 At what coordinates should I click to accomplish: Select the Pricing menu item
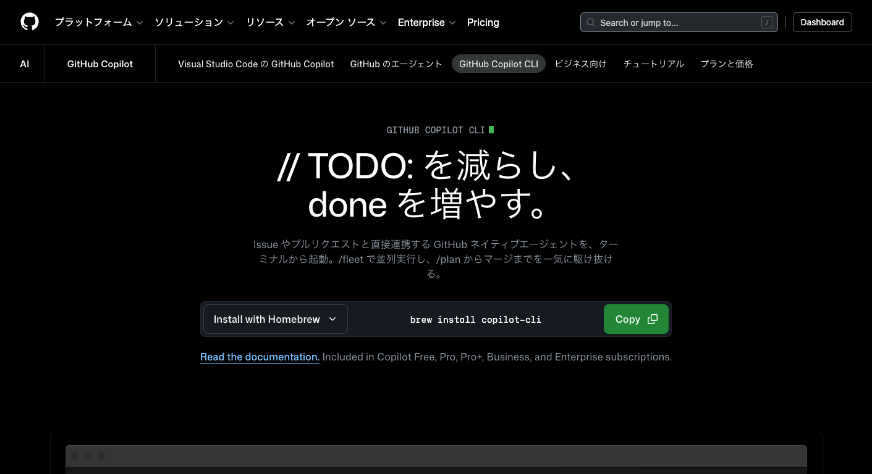(x=483, y=22)
